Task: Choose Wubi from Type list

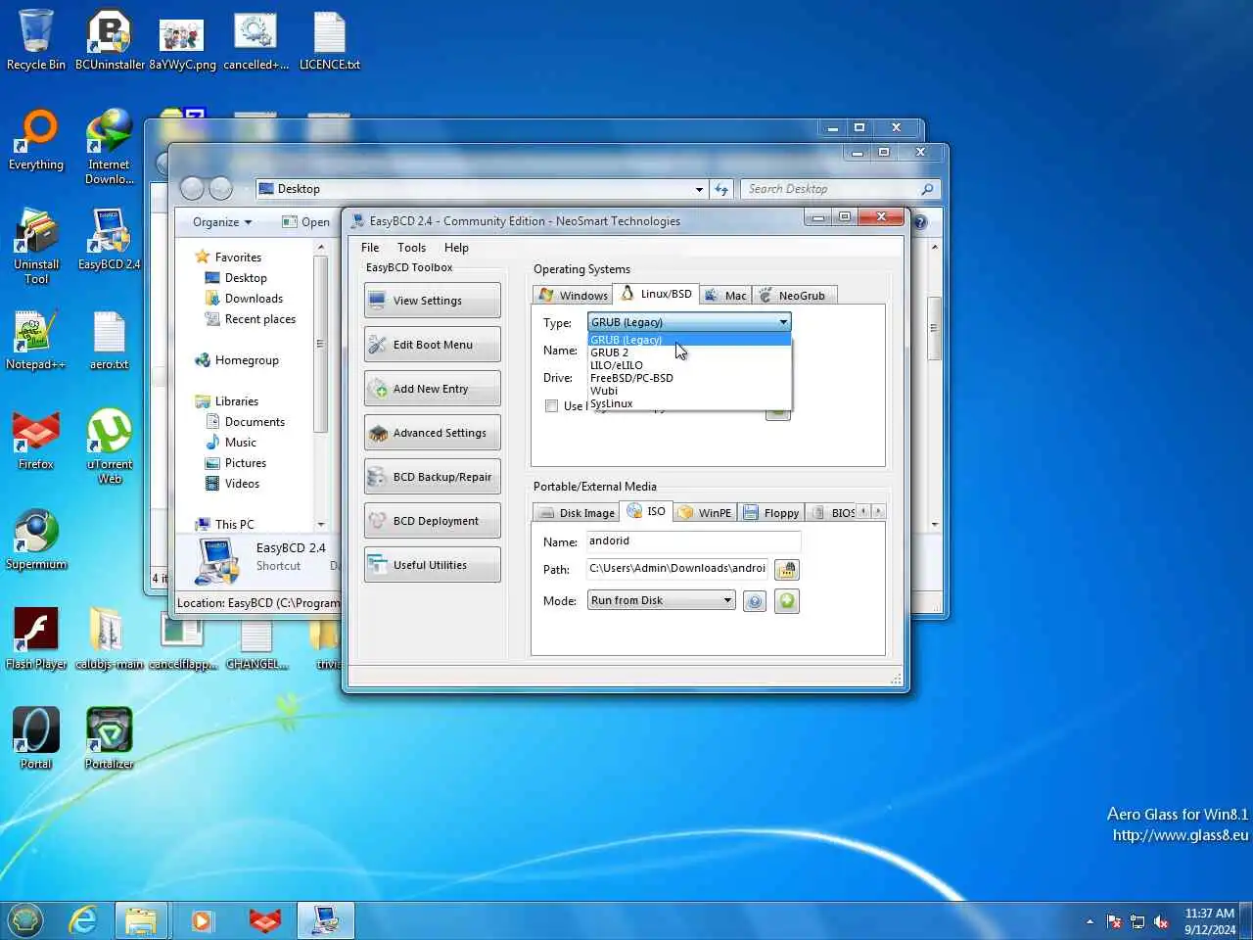Action: [x=689, y=391]
